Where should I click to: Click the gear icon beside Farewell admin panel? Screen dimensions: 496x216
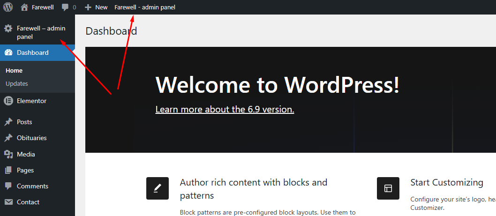click(x=8, y=29)
